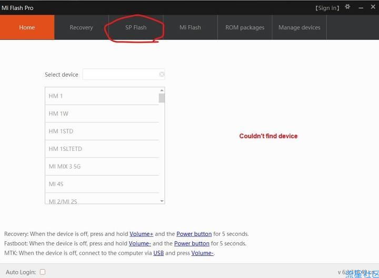The height and width of the screenshot is (278, 379).
Task: Open the settings gear icon
Action: tap(347, 7)
